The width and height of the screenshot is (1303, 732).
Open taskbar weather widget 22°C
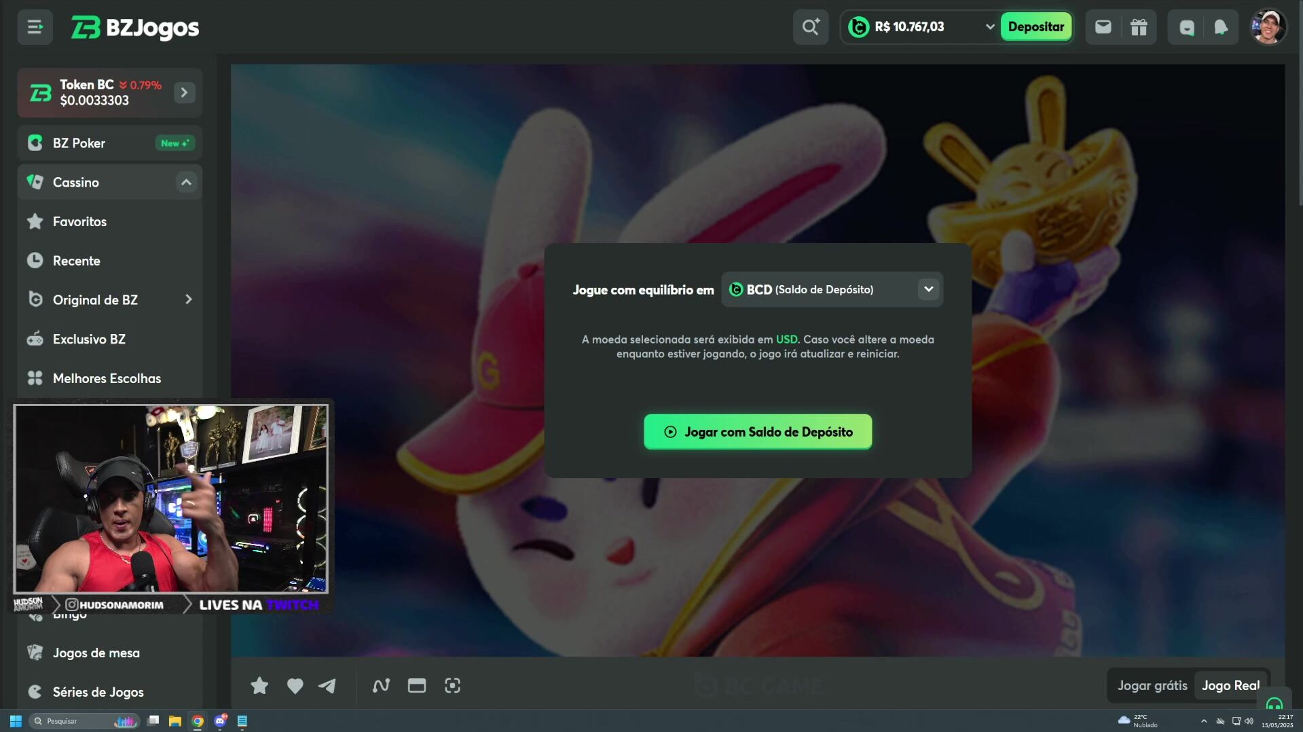click(x=1138, y=721)
